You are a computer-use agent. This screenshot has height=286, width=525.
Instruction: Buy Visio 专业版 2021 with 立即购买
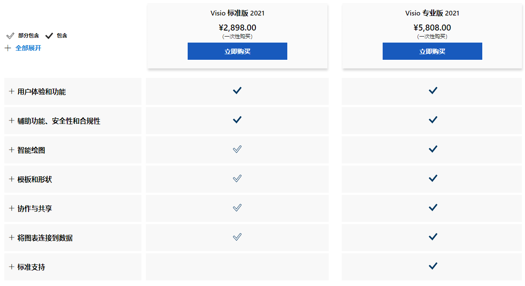[432, 51]
